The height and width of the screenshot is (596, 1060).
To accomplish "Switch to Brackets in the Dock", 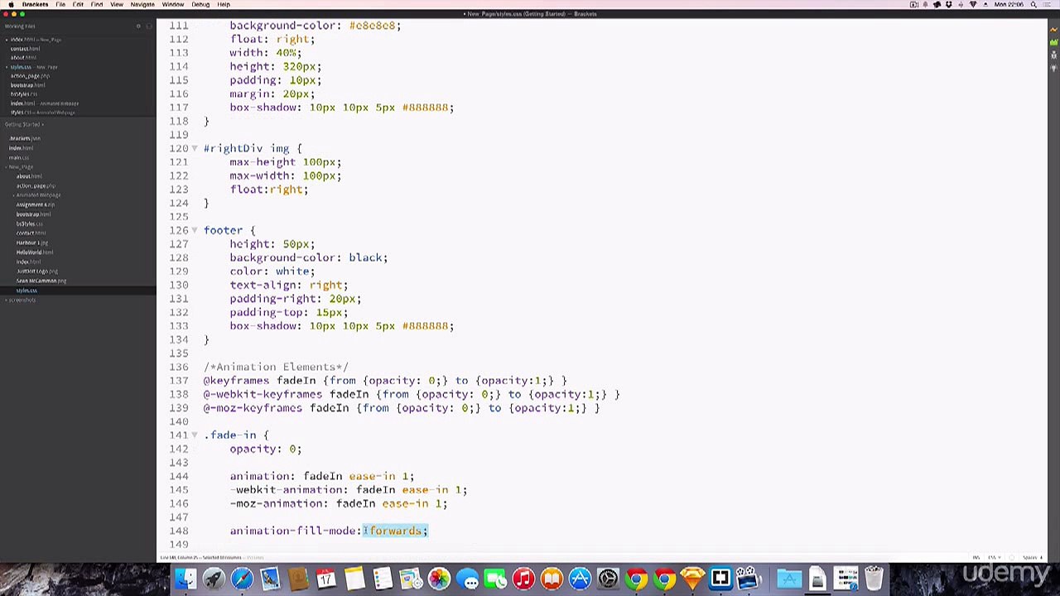I will (x=720, y=579).
